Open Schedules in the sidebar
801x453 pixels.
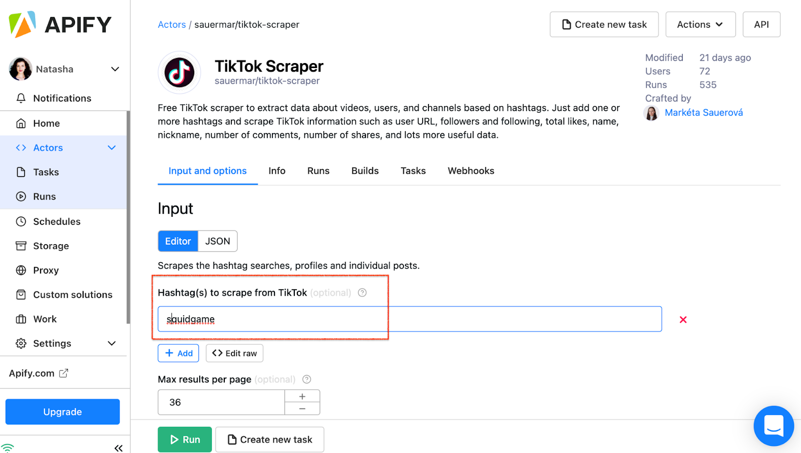tap(57, 221)
